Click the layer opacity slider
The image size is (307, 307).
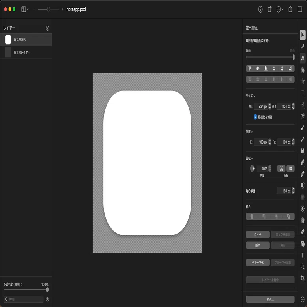pyautogui.click(x=26, y=290)
